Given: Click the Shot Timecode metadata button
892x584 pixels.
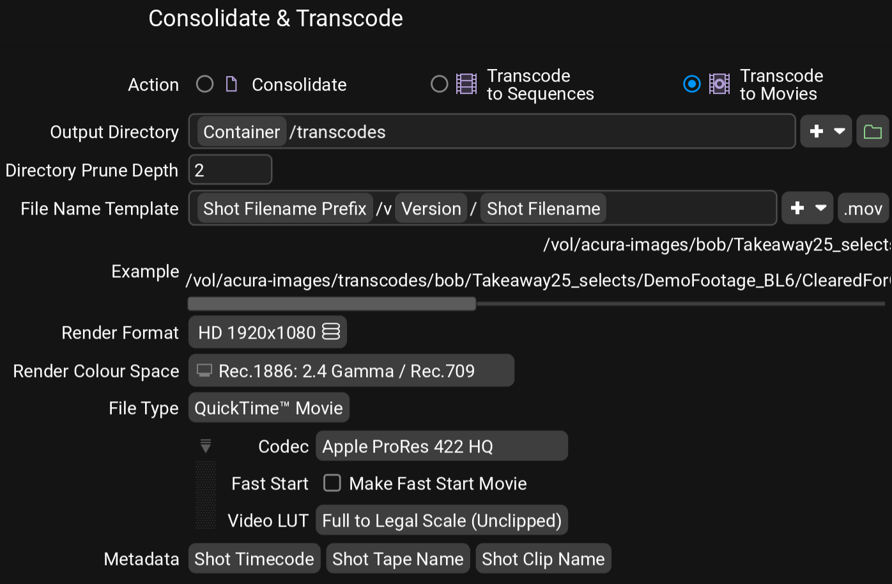Looking at the screenshot, I should click(x=254, y=559).
